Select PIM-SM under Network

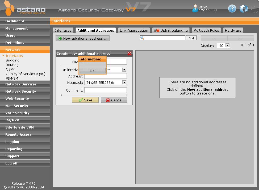[x=12, y=79]
